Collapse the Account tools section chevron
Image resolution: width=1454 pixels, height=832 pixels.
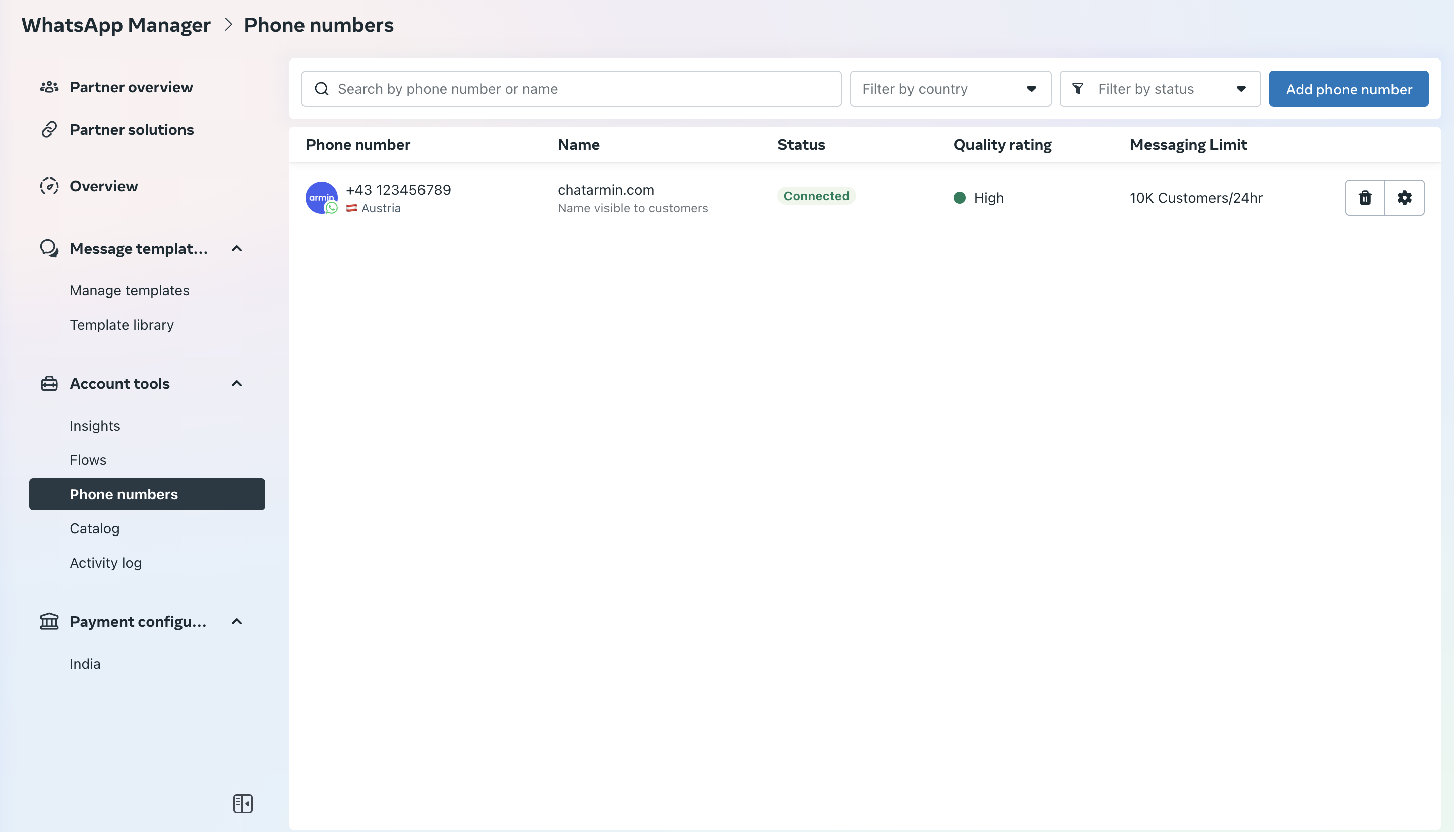pos(237,383)
